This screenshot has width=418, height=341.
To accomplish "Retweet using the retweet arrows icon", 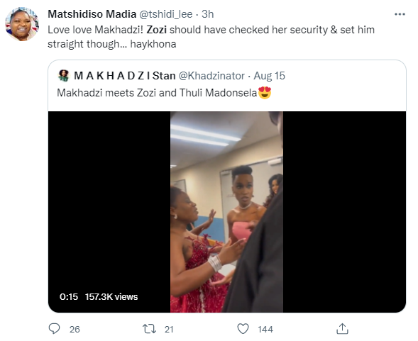I will [x=149, y=329].
